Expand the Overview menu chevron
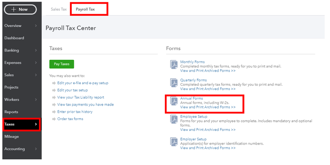330x165 pixels. click(x=36, y=26)
